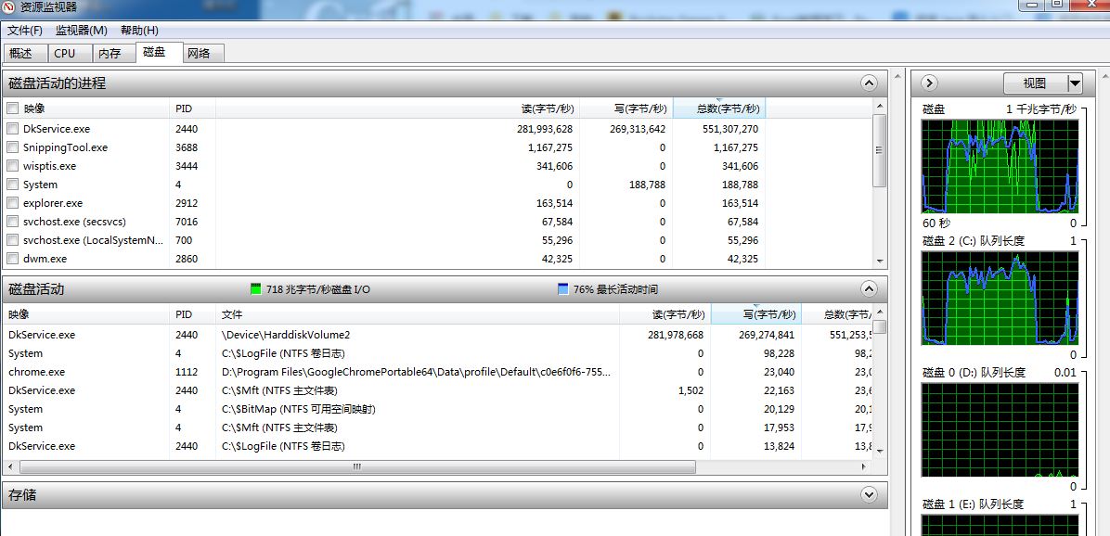Toggle the select-all 映像 header checkbox
Screen dimensions: 1110x536
coord(13,108)
